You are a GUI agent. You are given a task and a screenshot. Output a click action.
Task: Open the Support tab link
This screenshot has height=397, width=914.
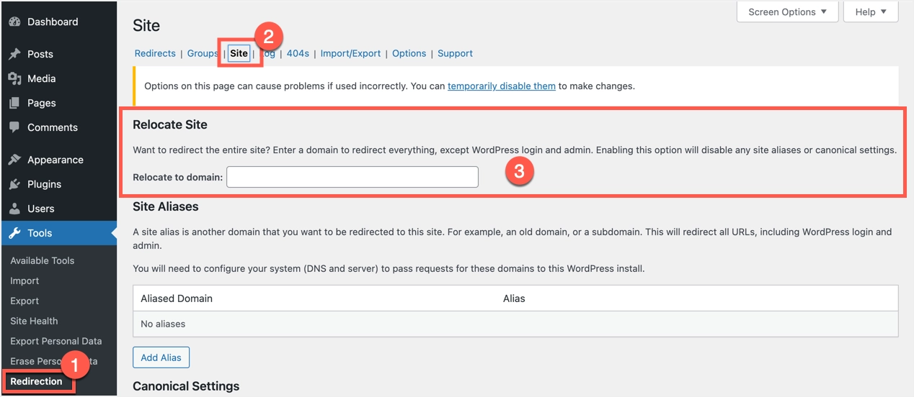(455, 53)
